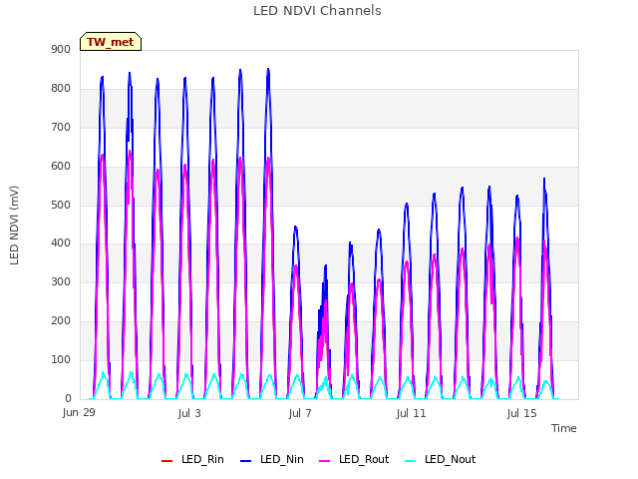Click the TW_met label badge
The image size is (638, 479).
pos(111,42)
